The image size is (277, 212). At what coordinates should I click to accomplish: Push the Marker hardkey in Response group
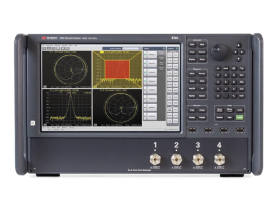click(192, 96)
